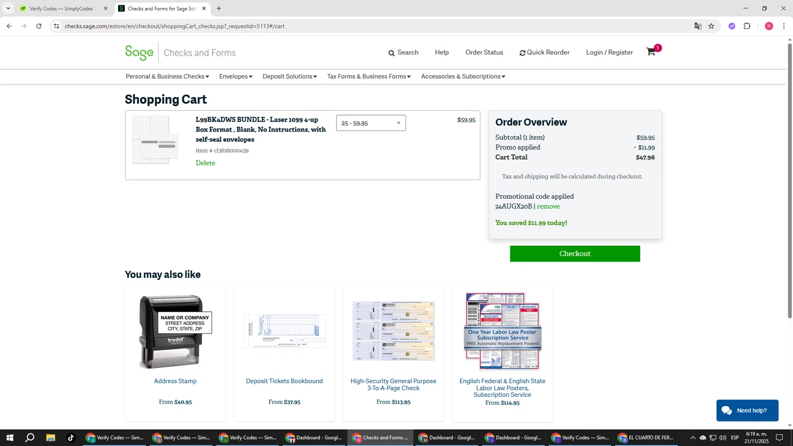
Task: Delete the L99BK4DWS bundle from cart
Action: tap(205, 163)
